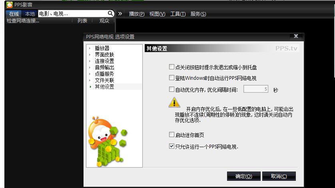Expand the 点播服务 tree arrow

(x=90, y=74)
